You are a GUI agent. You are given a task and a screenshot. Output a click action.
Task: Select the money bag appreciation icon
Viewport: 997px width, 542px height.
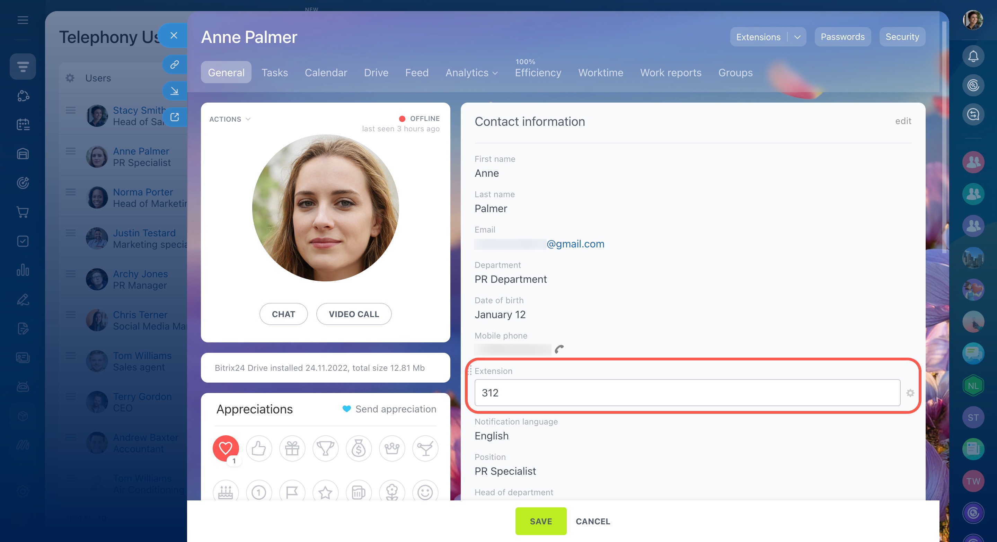click(359, 448)
